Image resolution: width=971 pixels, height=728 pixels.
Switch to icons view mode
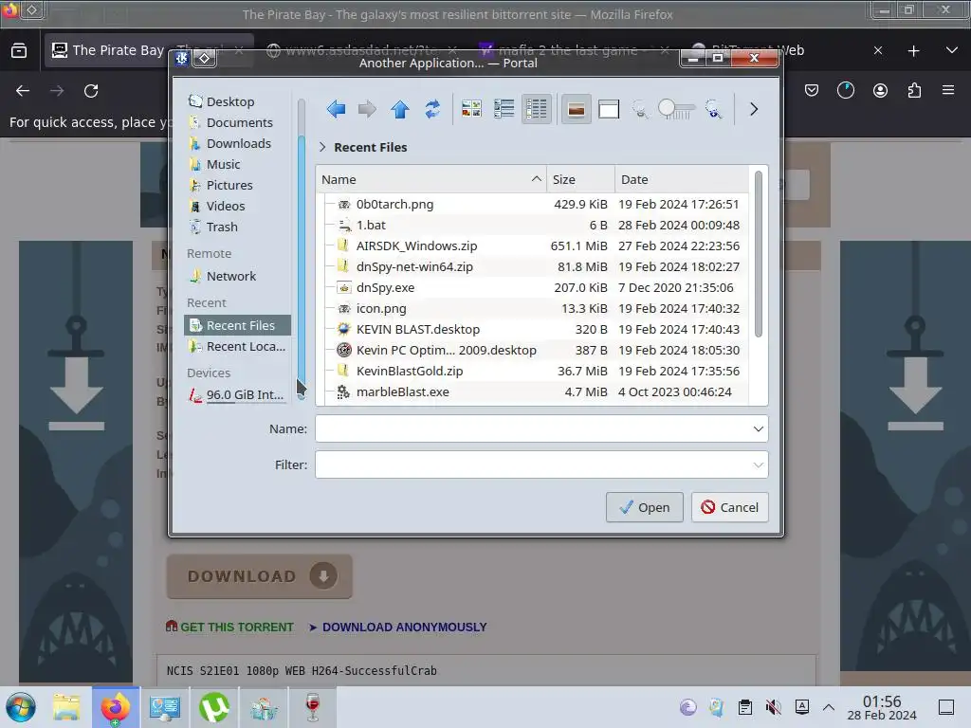[471, 110]
